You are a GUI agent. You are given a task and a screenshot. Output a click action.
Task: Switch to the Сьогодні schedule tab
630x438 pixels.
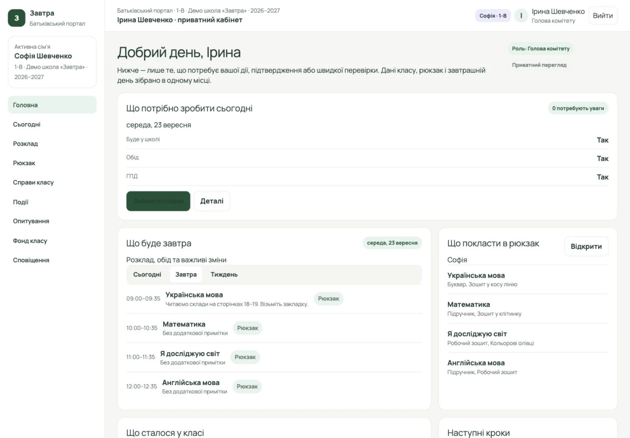click(147, 275)
